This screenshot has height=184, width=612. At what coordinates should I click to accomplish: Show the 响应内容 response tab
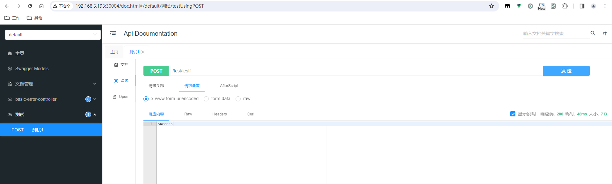point(156,114)
